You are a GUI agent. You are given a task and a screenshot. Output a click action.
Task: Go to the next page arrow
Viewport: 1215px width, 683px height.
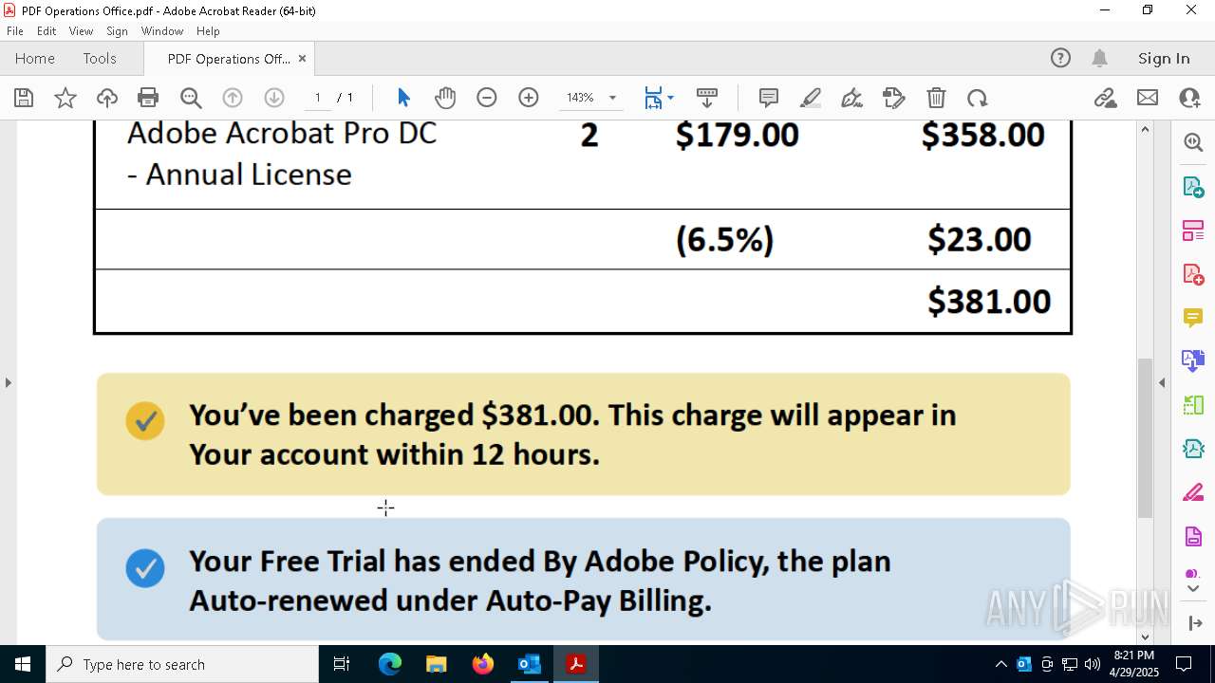pyautogui.click(x=274, y=98)
